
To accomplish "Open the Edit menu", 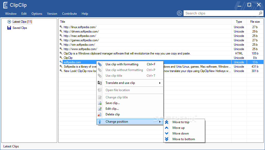I will click(24, 14).
